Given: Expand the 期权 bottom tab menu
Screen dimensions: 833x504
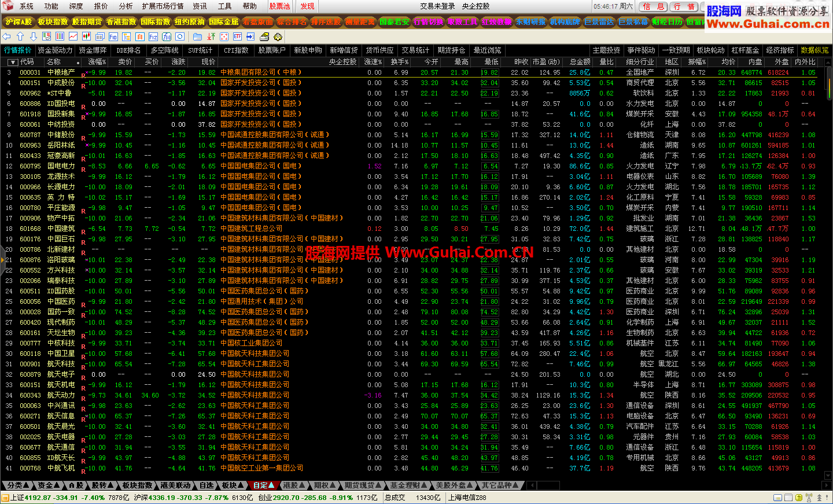Looking at the screenshot, I should pyautogui.click(x=325, y=485).
